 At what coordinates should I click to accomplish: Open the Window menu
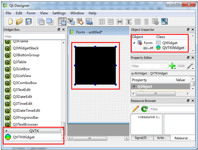pyautogui.click(x=77, y=13)
